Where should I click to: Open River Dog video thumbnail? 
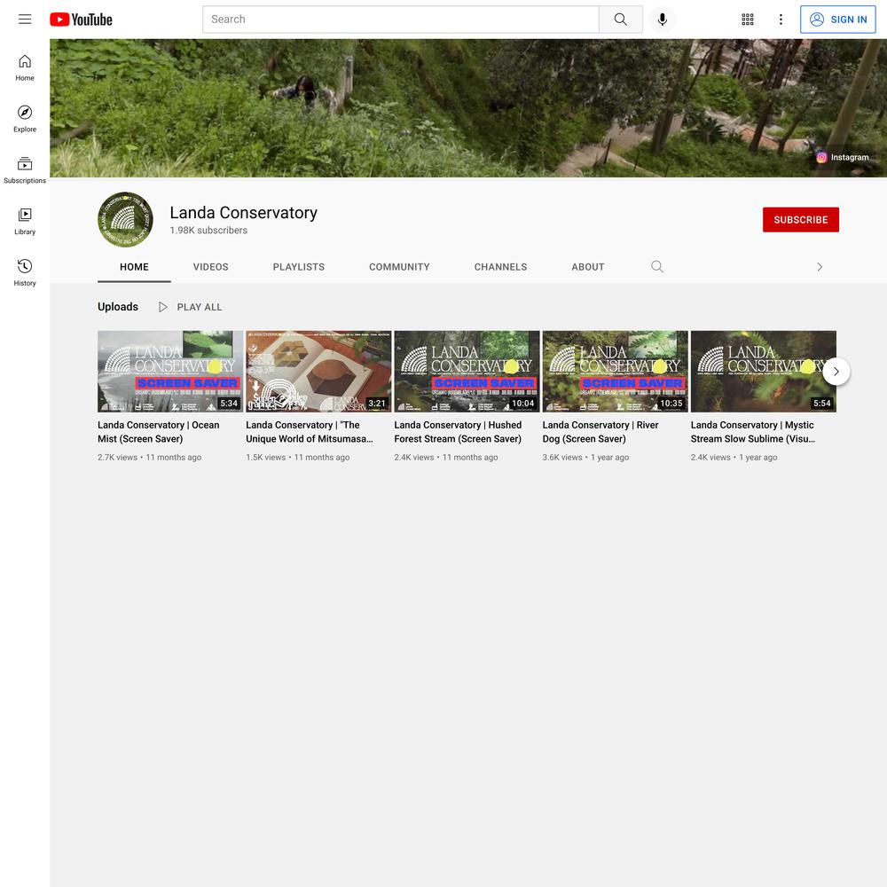(x=615, y=372)
